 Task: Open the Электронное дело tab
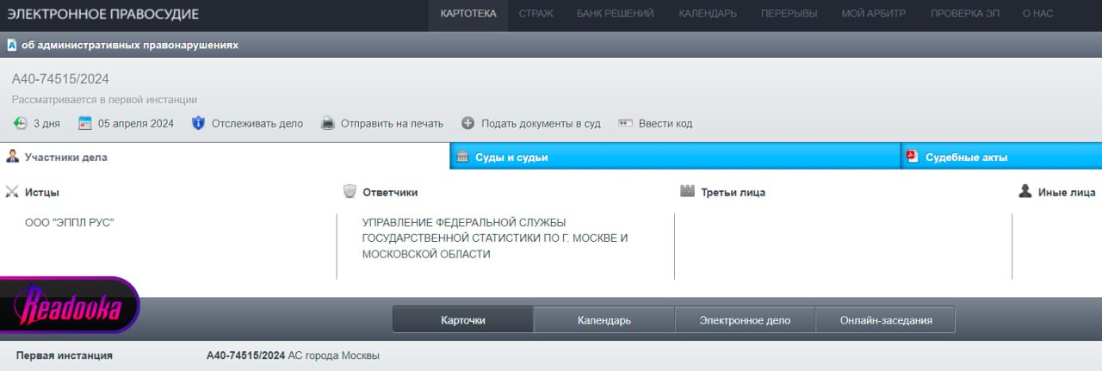pos(744,320)
